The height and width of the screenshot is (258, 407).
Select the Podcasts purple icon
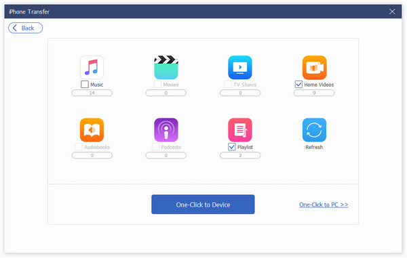click(166, 130)
